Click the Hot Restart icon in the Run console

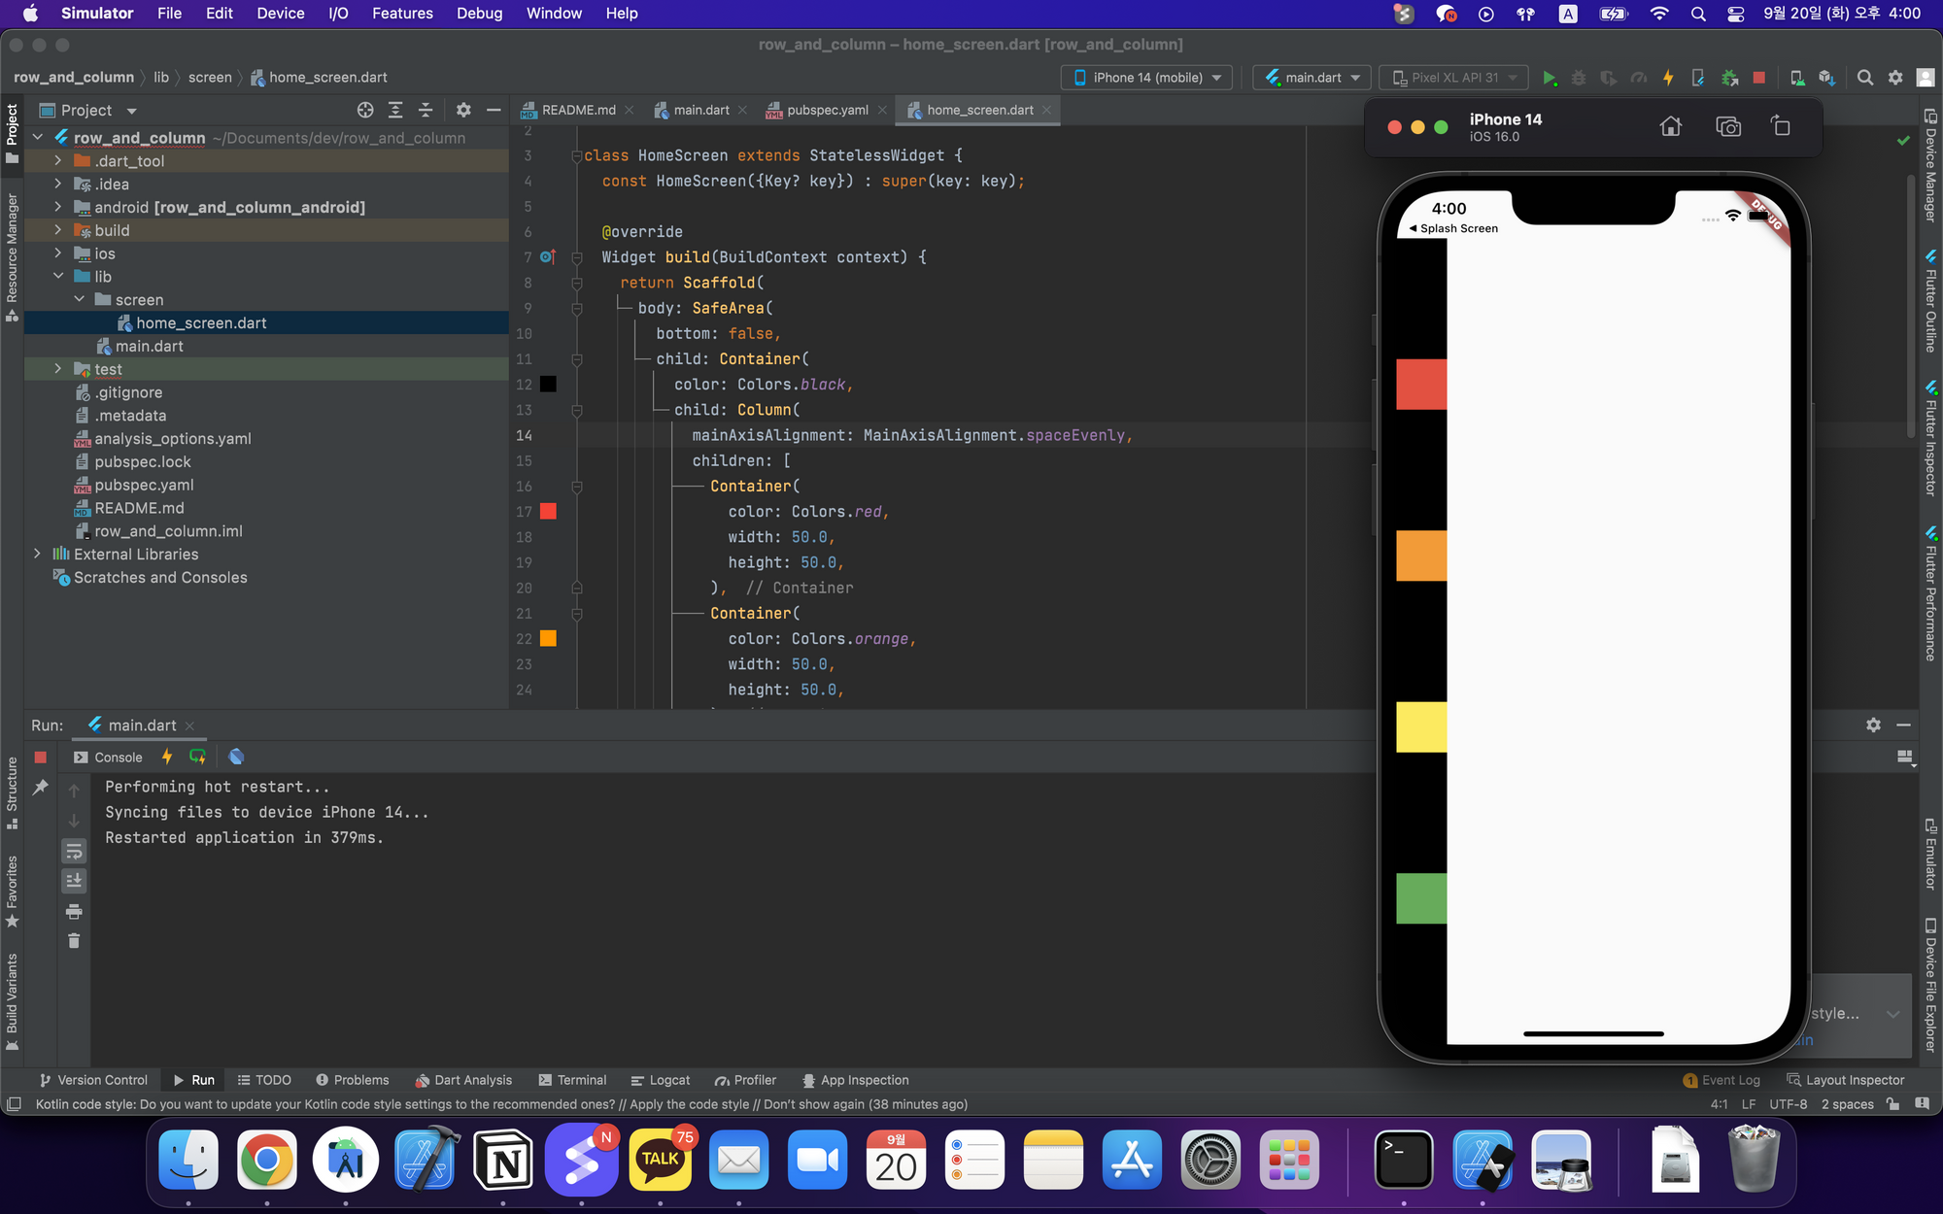197,757
